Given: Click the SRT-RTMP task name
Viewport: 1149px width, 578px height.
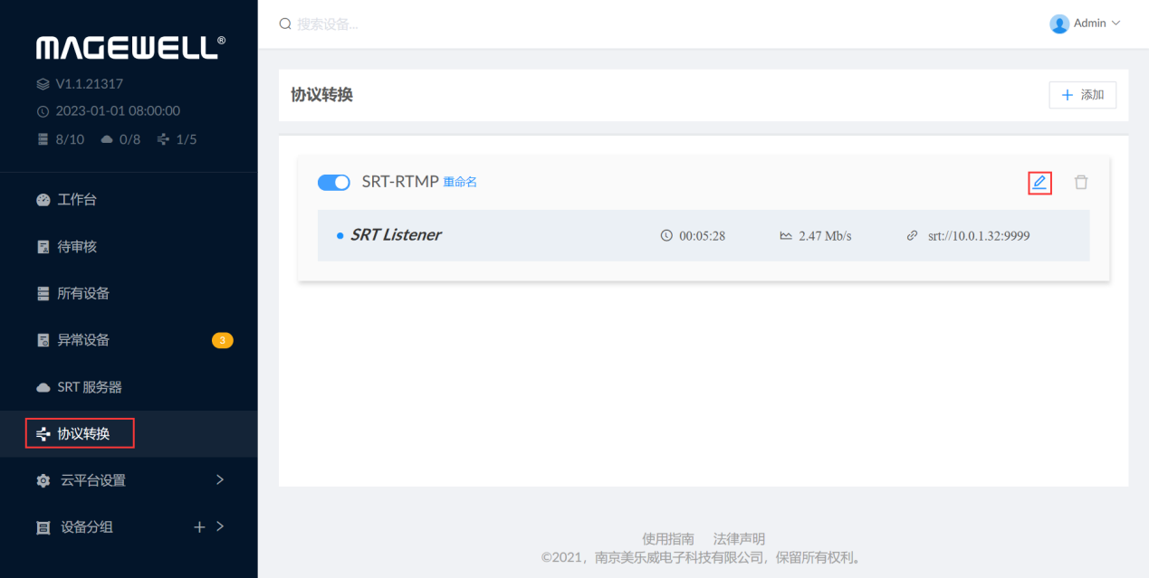Looking at the screenshot, I should [x=400, y=182].
